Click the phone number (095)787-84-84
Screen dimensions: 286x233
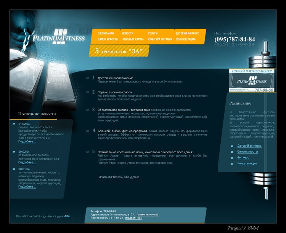point(235,39)
